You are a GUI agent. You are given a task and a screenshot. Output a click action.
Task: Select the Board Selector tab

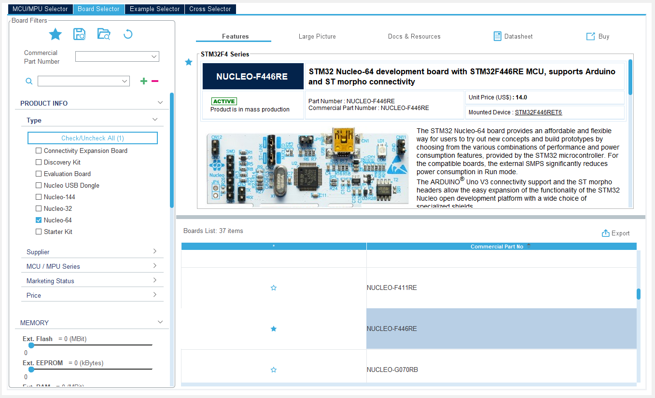[99, 9]
